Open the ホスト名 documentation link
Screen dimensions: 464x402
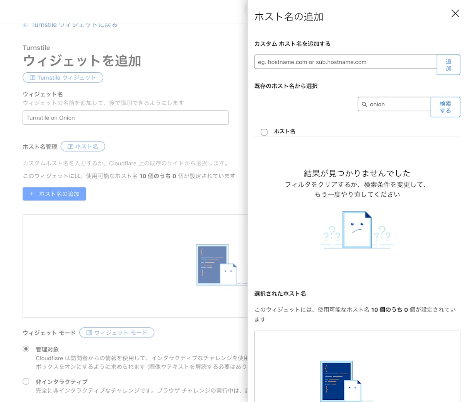pos(83,146)
